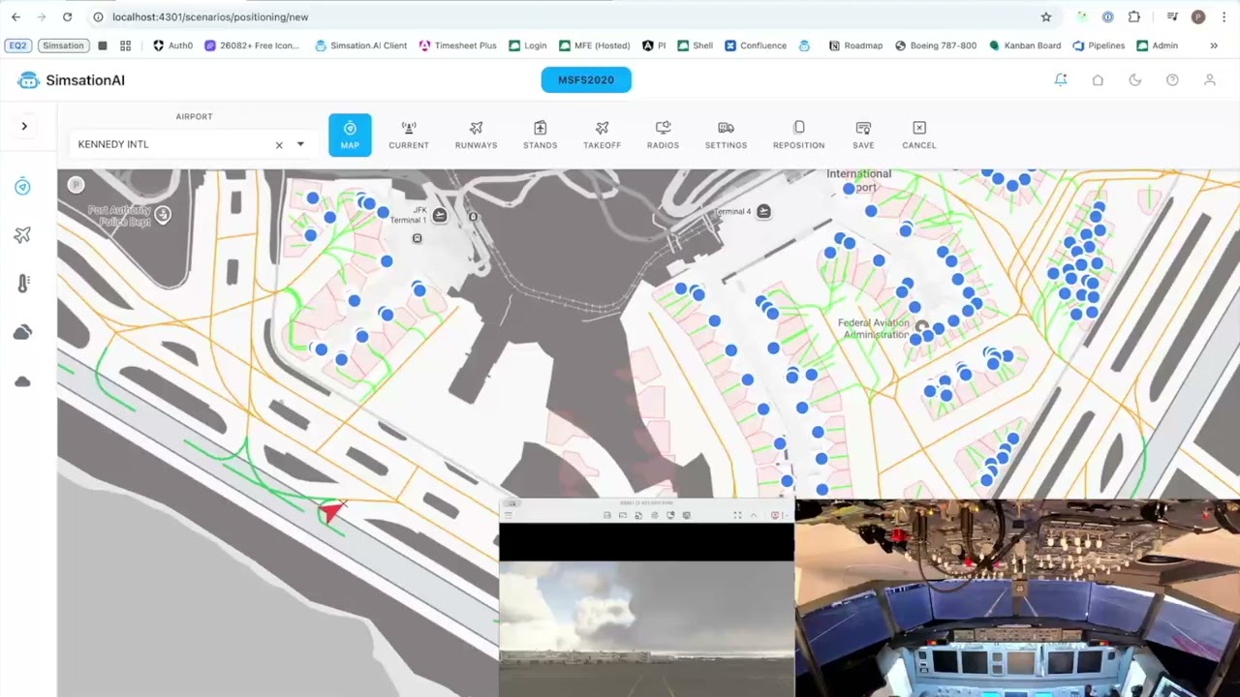The width and height of the screenshot is (1240, 697).
Task: Open the CURRENT position tab
Action: pyautogui.click(x=409, y=135)
